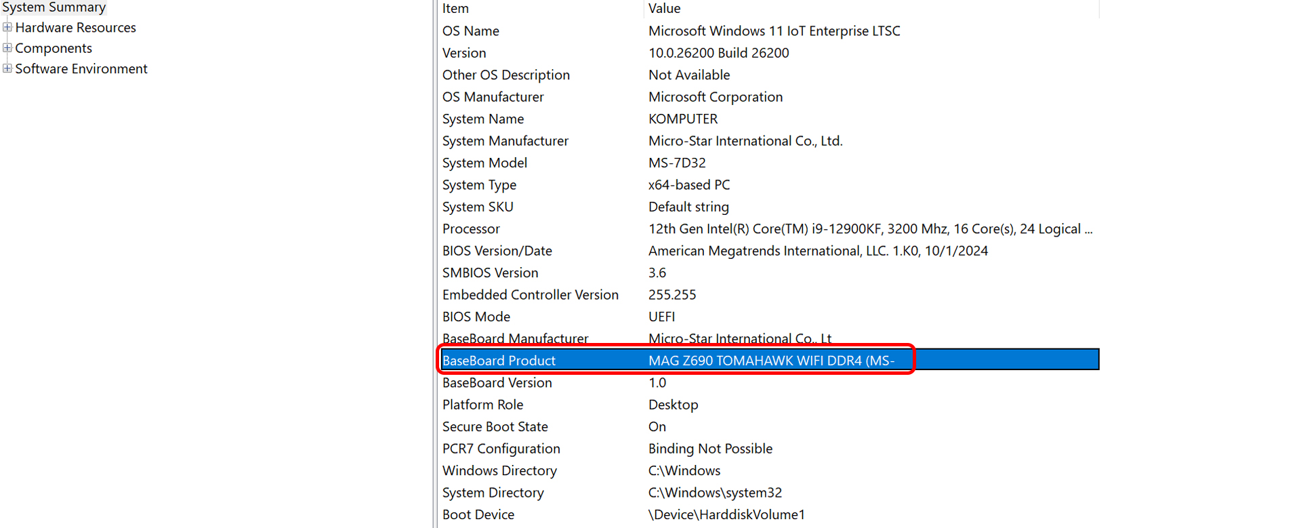Image resolution: width=1301 pixels, height=528 pixels.
Task: Select the PCR7 Configuration row
Action: tap(501, 449)
